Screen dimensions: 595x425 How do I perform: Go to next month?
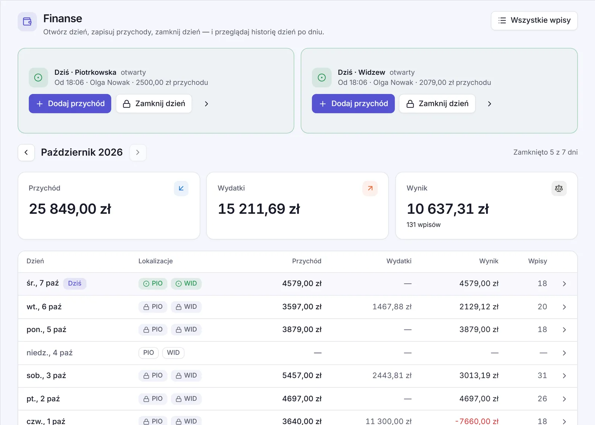coord(138,152)
